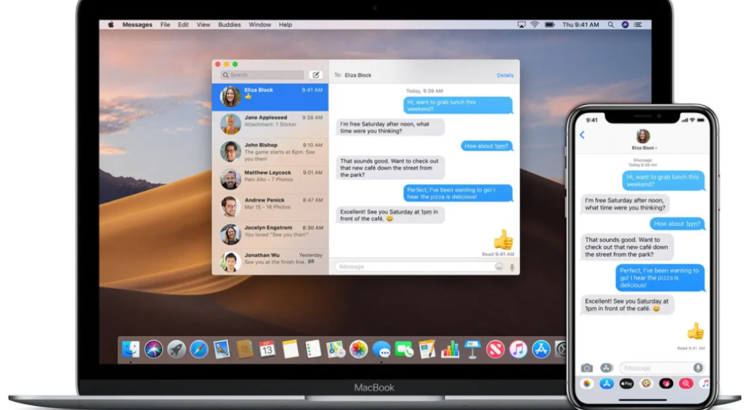Click battery status icon in menu bar
The height and width of the screenshot is (410, 755).
(x=550, y=24)
